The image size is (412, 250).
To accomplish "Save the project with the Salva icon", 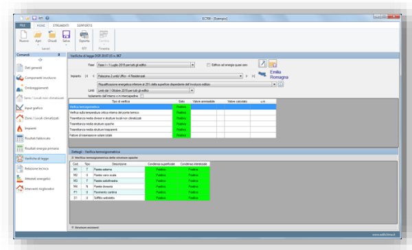I will [x=66, y=35].
